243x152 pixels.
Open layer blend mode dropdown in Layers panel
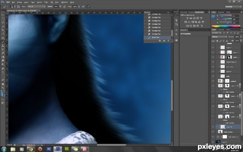pyautogui.click(x=220, y=37)
